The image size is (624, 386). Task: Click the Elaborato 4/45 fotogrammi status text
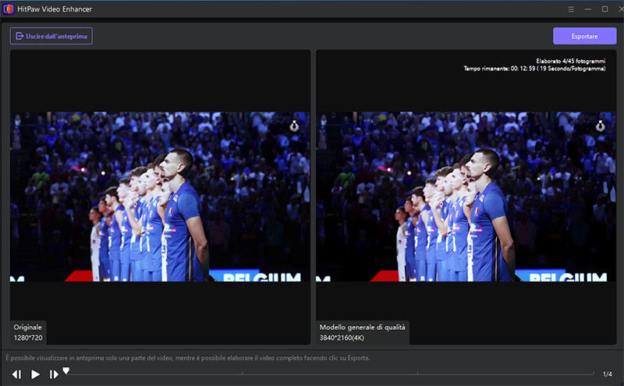tap(570, 61)
